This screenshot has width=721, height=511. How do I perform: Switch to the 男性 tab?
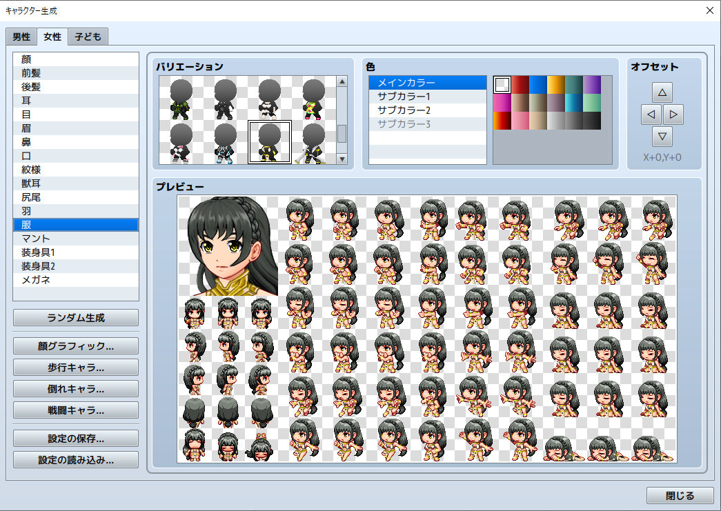point(21,37)
